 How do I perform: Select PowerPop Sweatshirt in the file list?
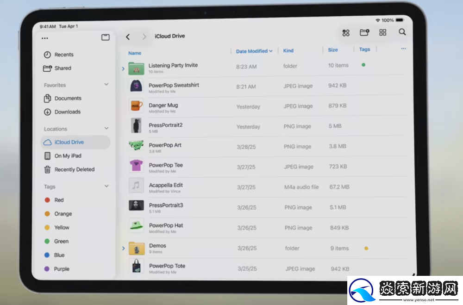coord(174,86)
